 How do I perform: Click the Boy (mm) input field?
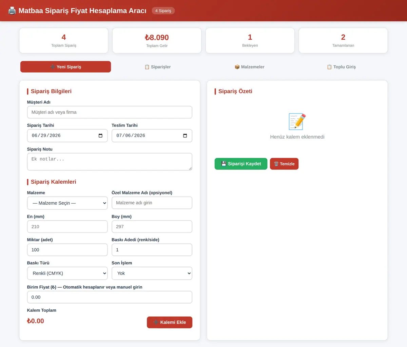[x=152, y=226]
